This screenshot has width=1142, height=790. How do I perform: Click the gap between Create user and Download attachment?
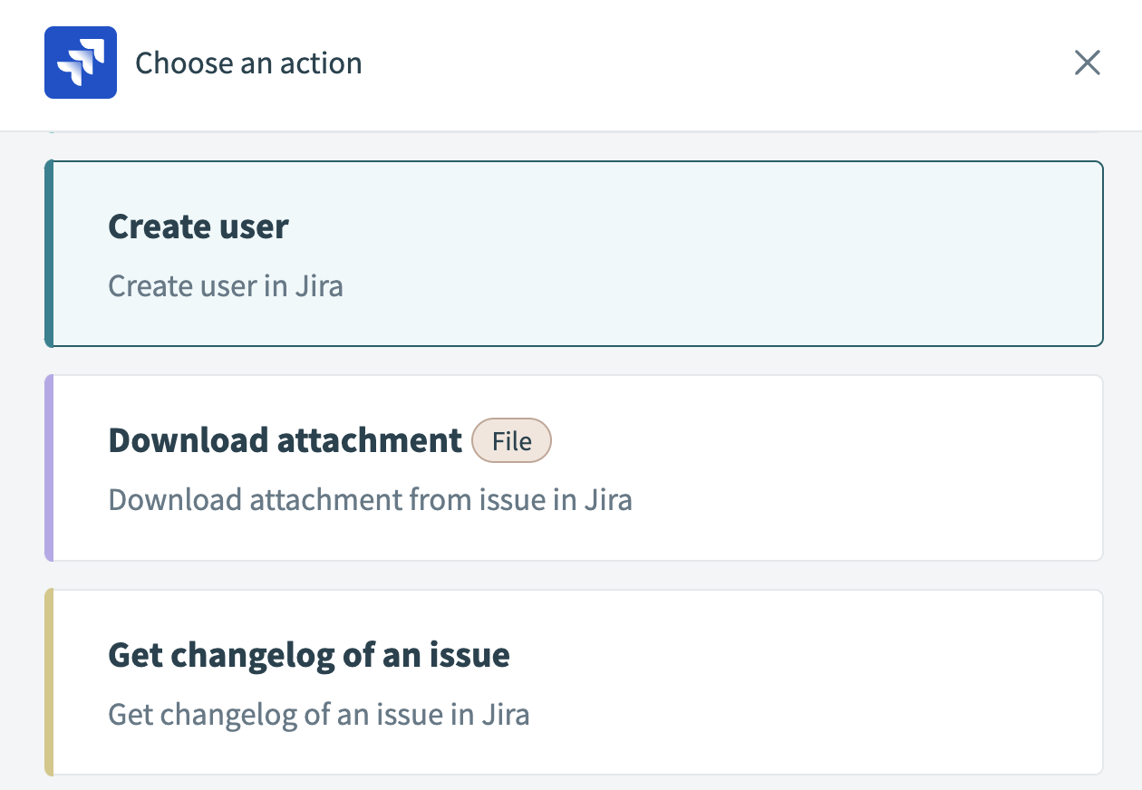click(x=573, y=361)
